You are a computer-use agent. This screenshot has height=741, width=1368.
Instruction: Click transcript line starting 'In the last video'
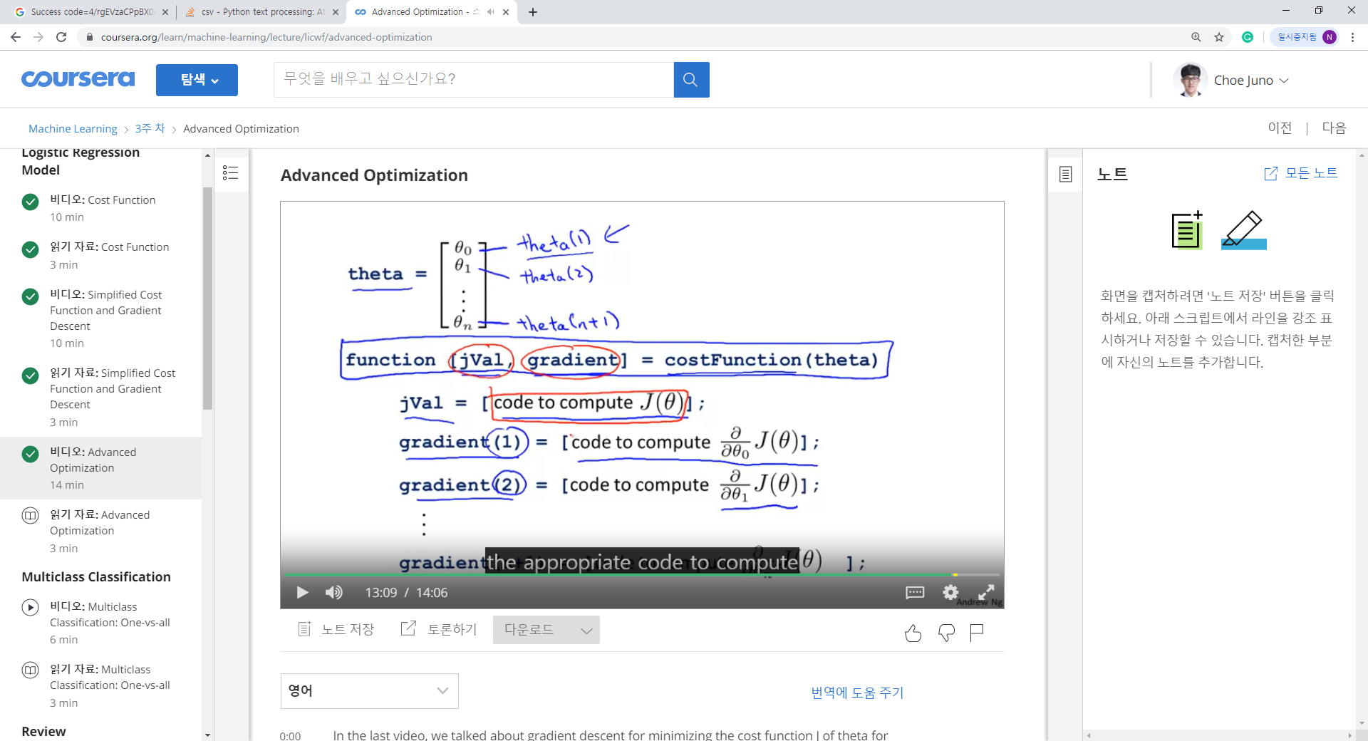610,735
